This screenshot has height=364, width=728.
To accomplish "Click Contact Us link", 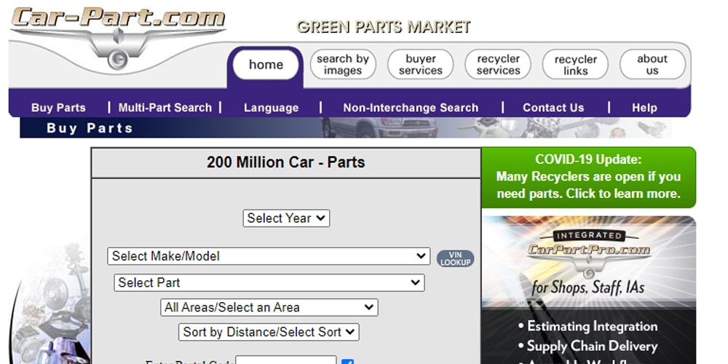I will click(553, 108).
